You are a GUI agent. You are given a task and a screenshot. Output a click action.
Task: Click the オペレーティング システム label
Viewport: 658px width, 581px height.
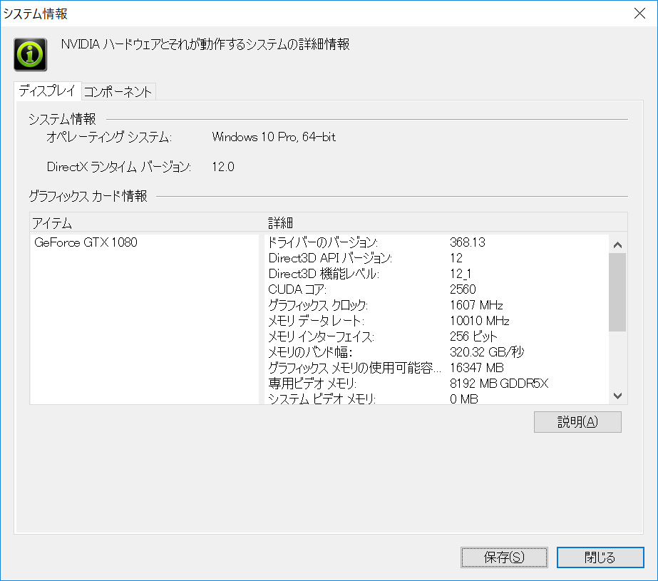[x=108, y=137]
